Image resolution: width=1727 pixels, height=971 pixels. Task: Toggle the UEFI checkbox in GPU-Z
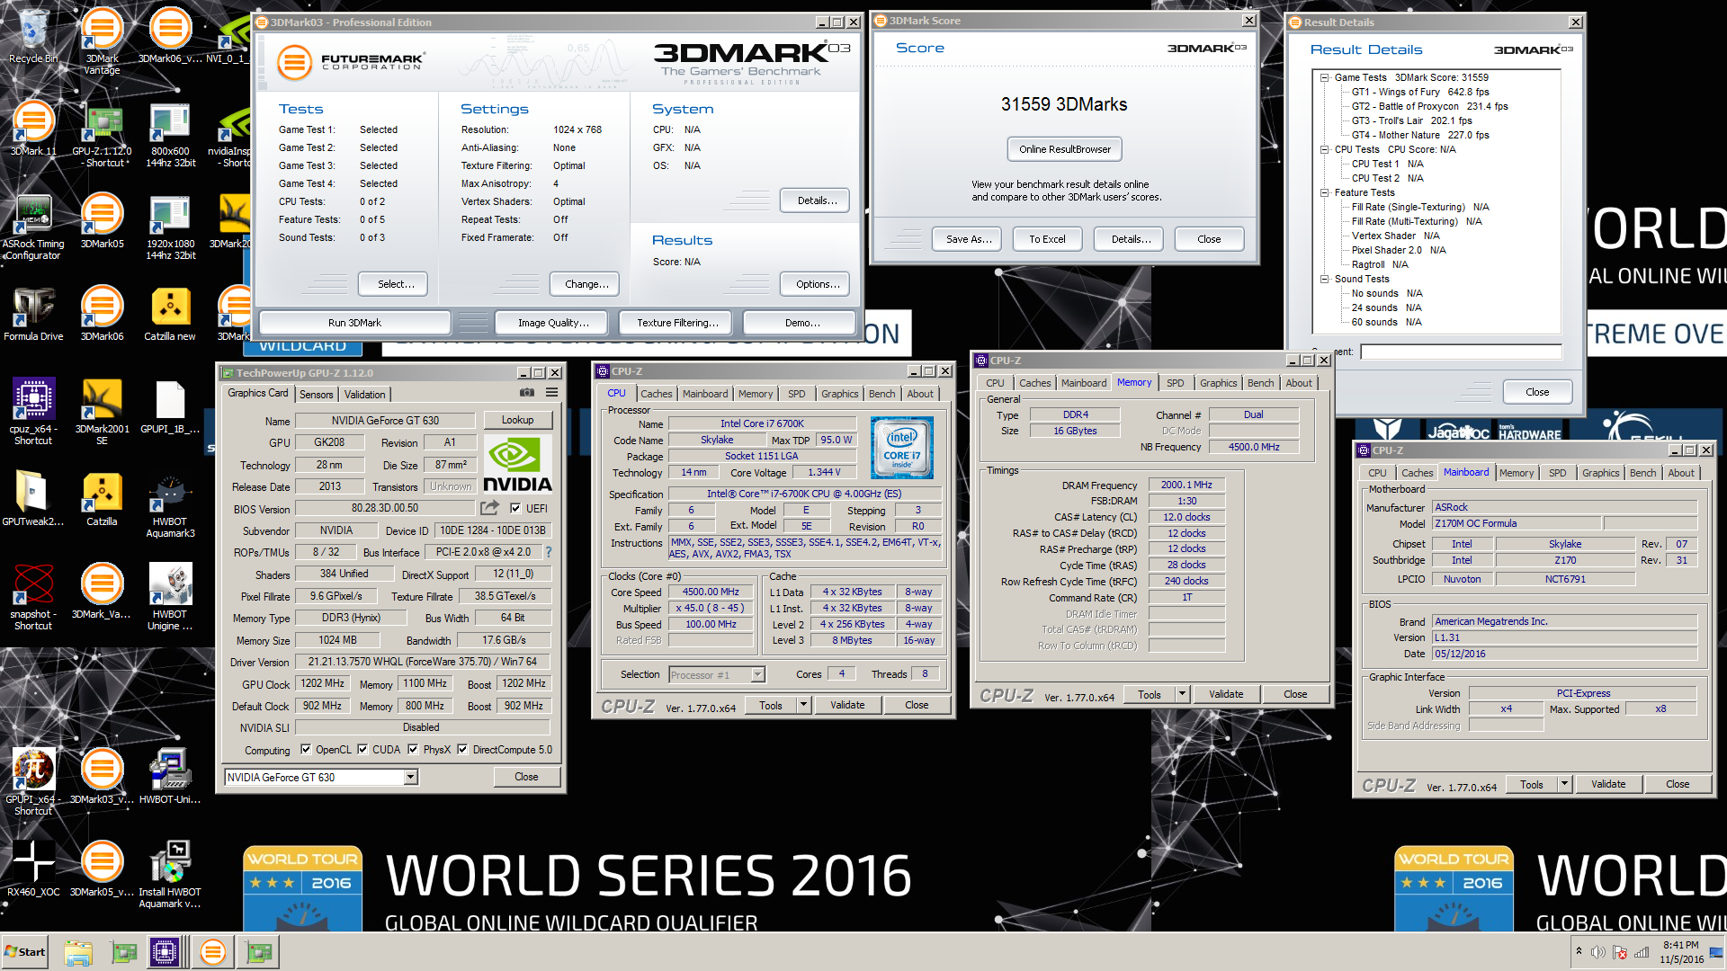(x=515, y=508)
